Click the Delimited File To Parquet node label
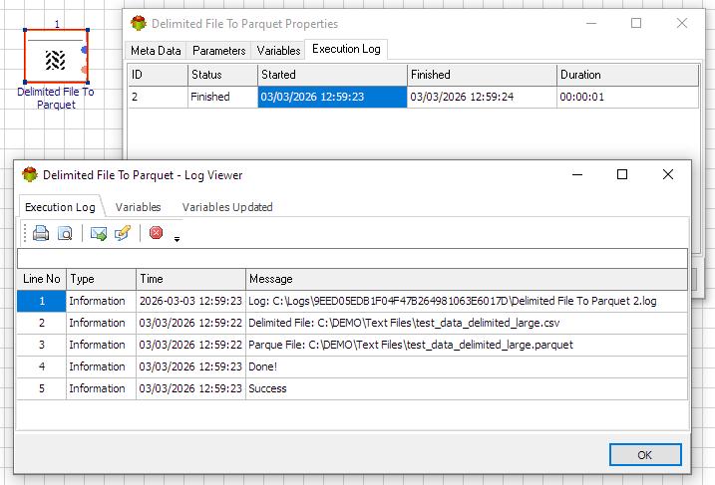The image size is (715, 485). pyautogui.click(x=56, y=98)
